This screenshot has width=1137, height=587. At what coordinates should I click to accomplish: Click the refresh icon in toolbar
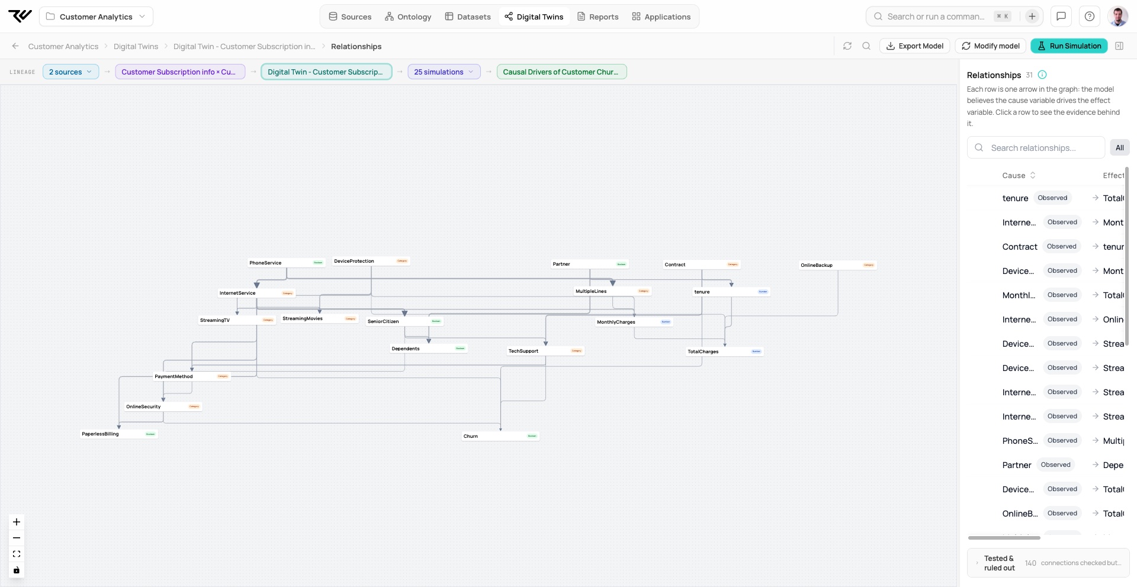pyautogui.click(x=847, y=46)
